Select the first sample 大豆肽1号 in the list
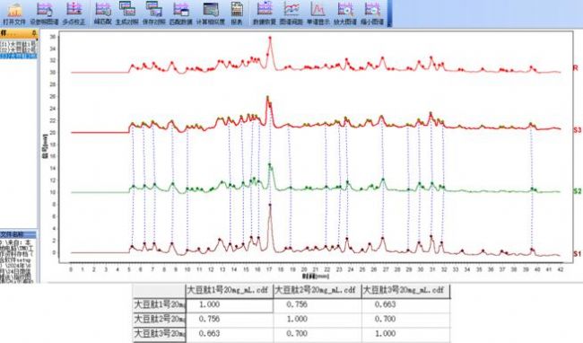583x343 pixels. tap(18, 44)
